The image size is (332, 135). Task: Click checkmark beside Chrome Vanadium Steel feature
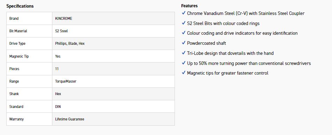184,13
